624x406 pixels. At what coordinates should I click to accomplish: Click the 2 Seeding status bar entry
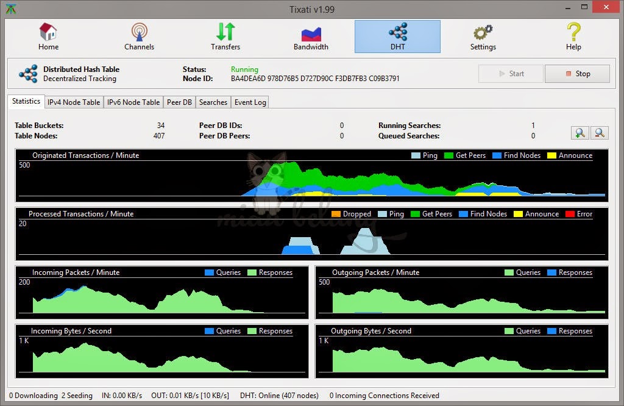pos(77,396)
